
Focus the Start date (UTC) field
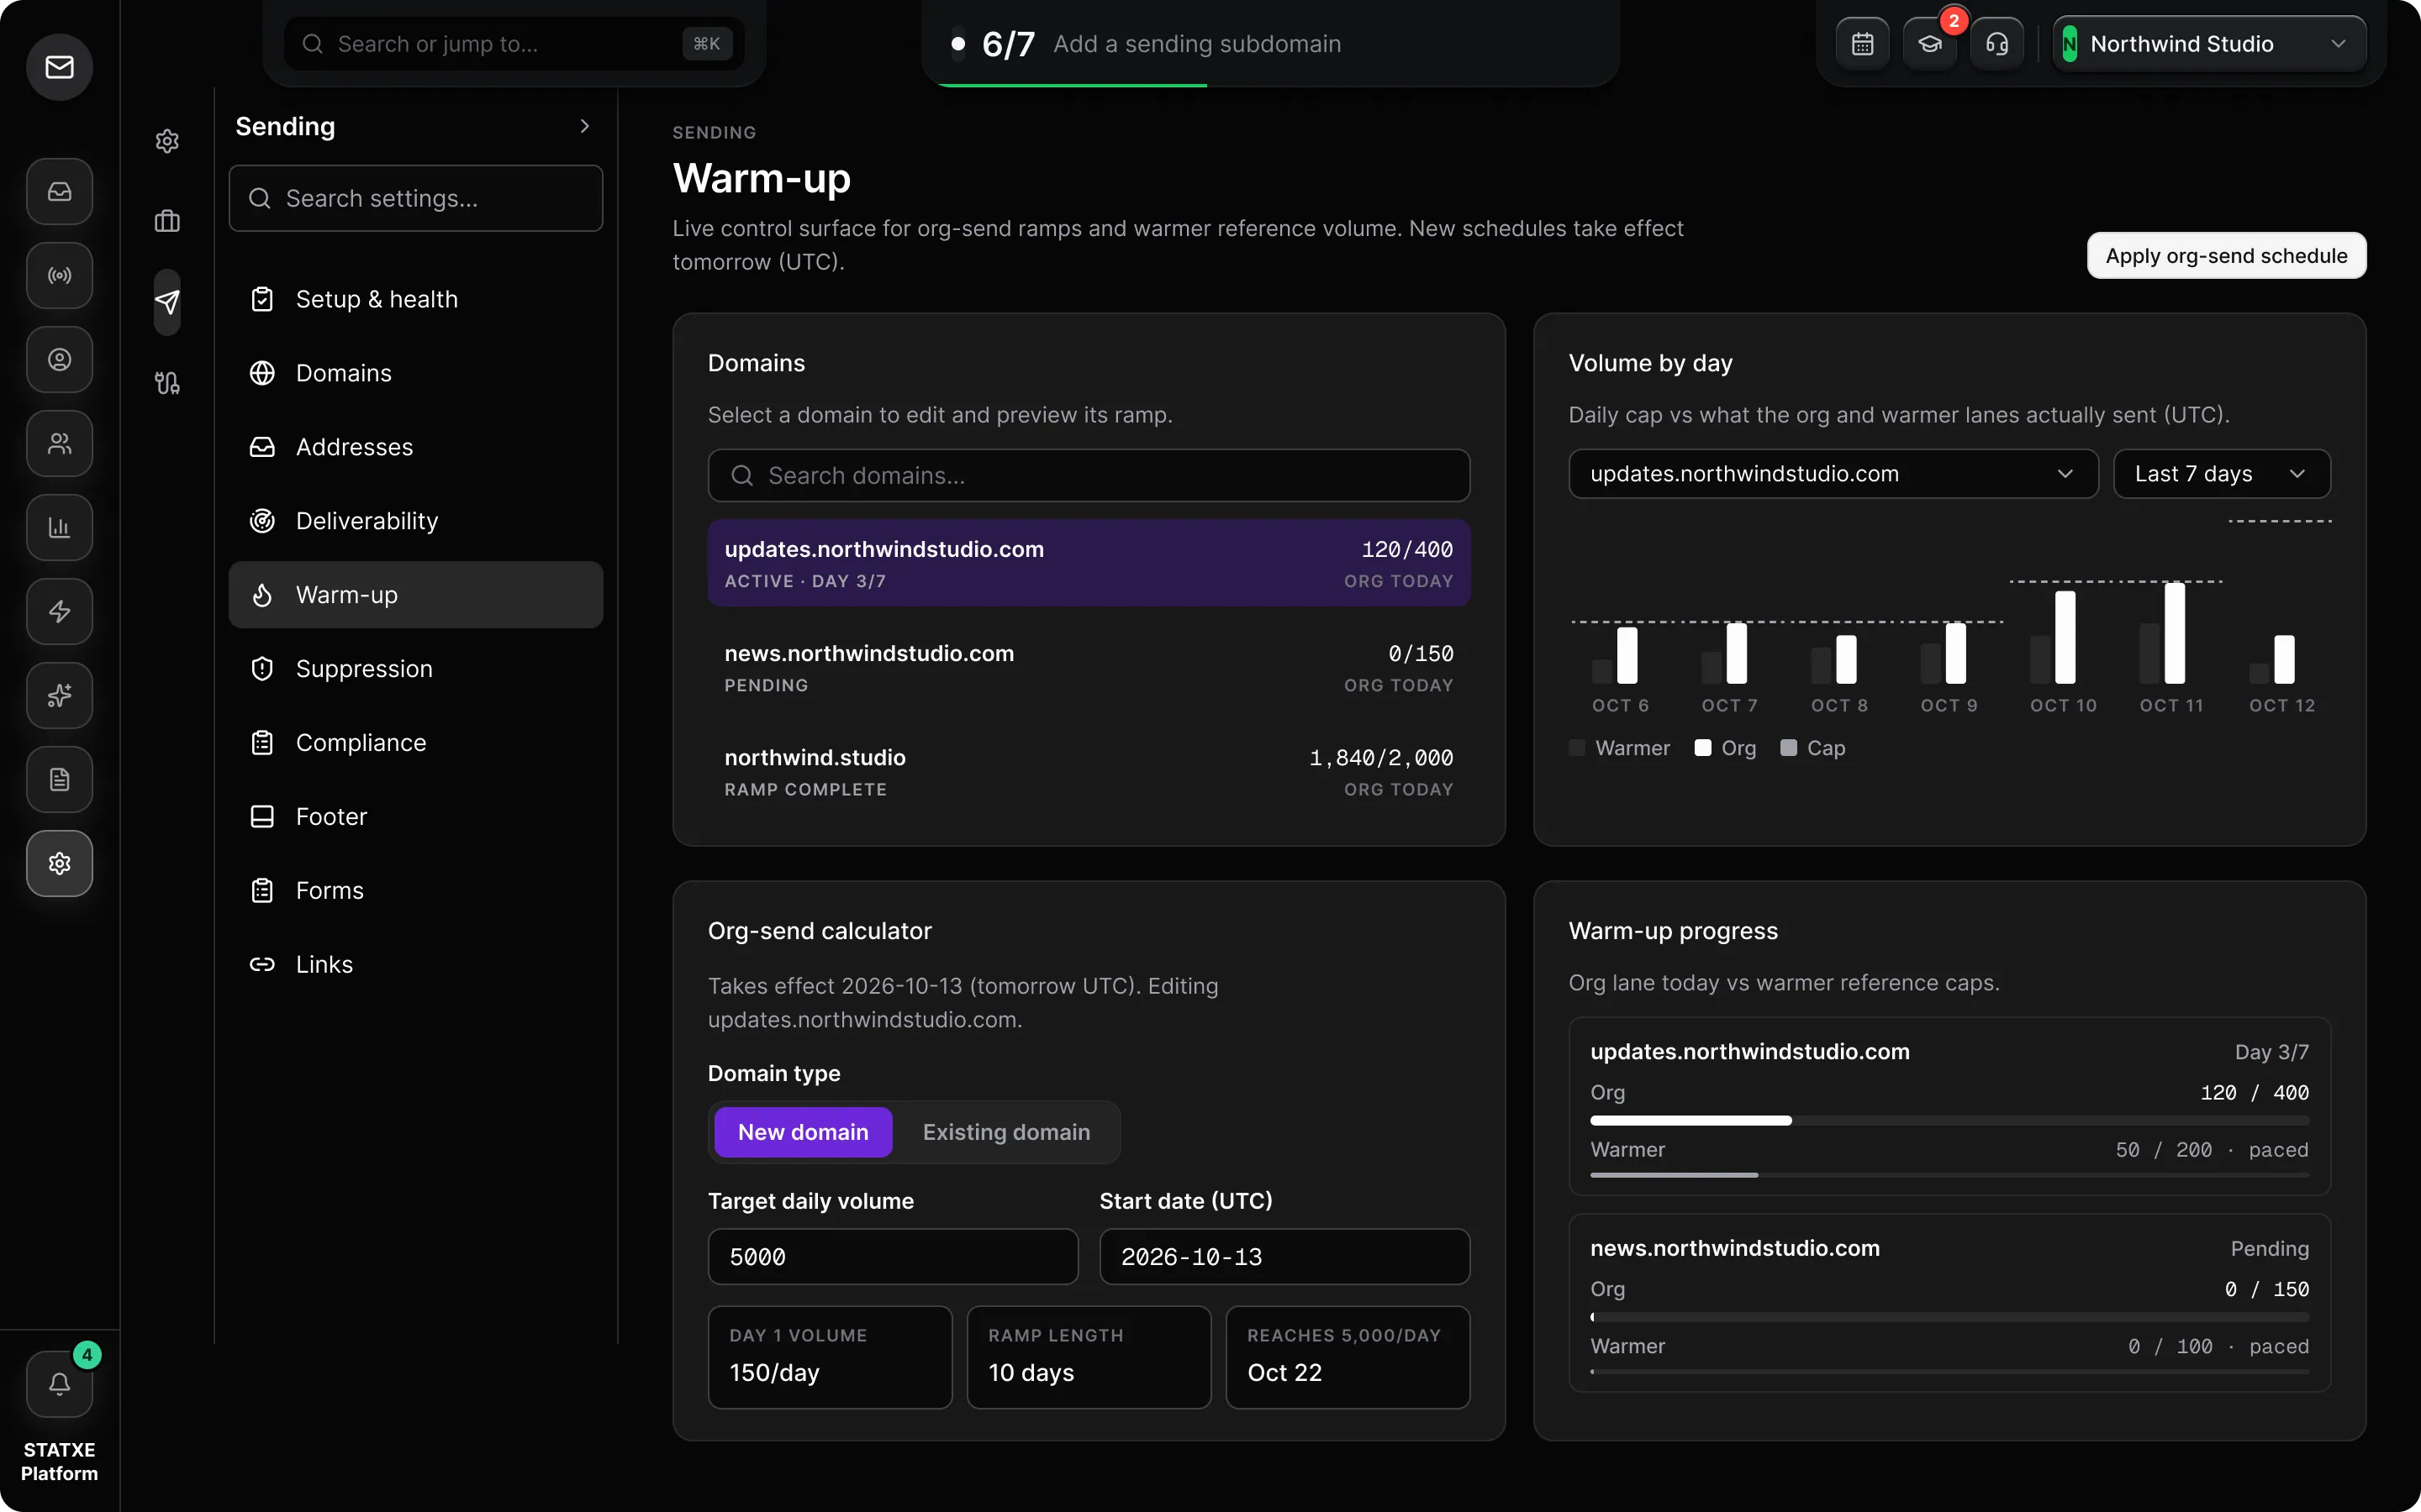pos(1284,1257)
